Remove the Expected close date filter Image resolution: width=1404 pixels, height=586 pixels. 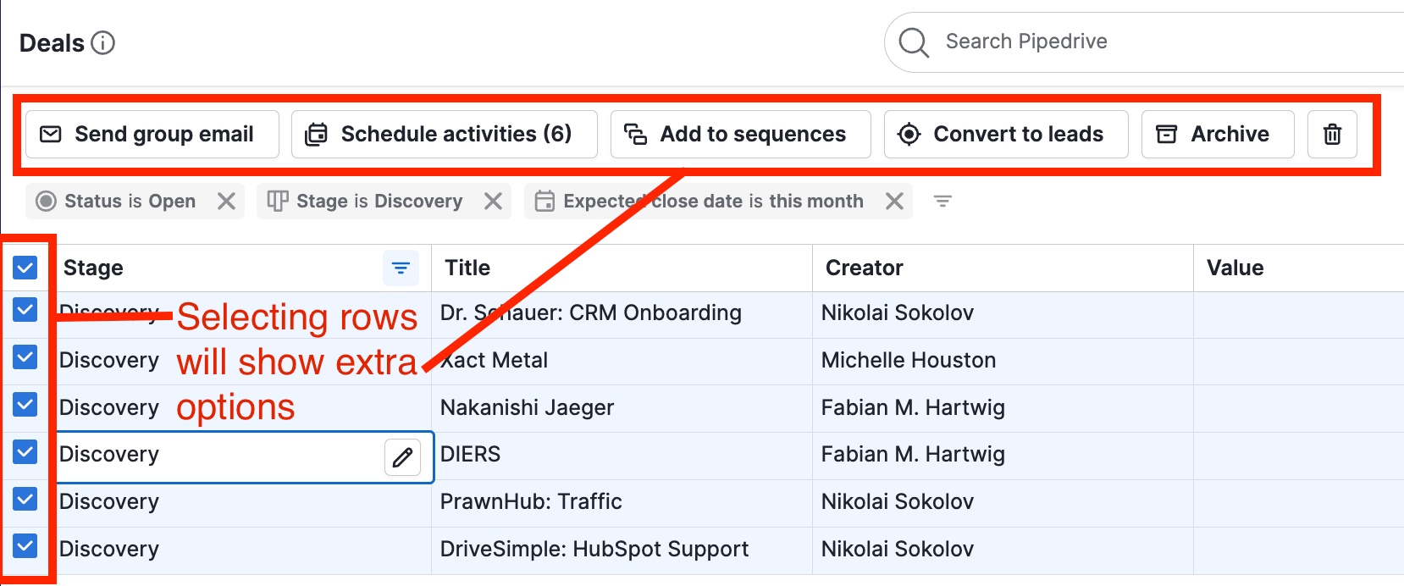click(894, 202)
